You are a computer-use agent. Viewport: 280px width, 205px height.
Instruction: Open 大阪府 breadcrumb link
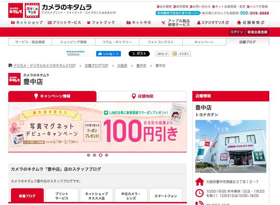[122, 66]
